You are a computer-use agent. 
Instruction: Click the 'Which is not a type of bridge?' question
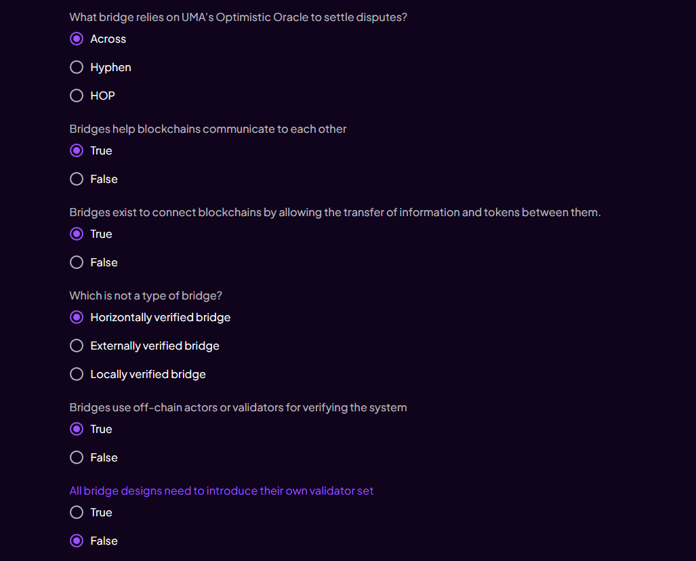(x=146, y=296)
